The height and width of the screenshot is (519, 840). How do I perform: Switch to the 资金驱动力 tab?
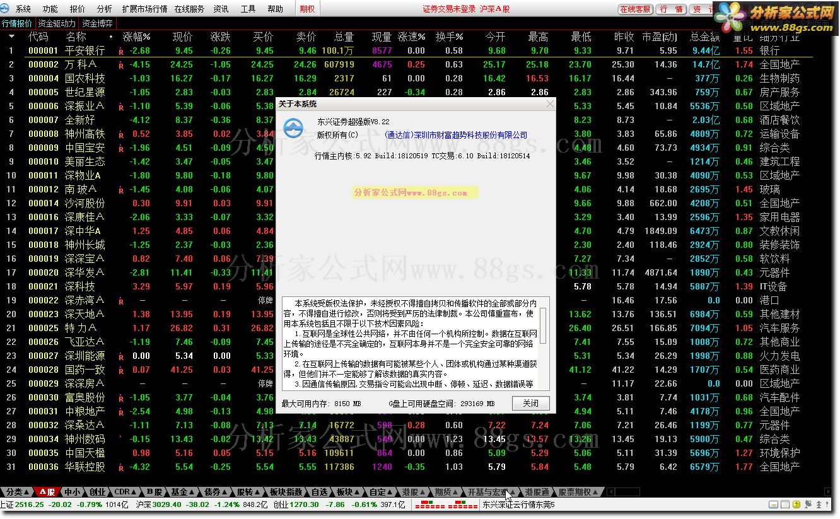[x=56, y=23]
